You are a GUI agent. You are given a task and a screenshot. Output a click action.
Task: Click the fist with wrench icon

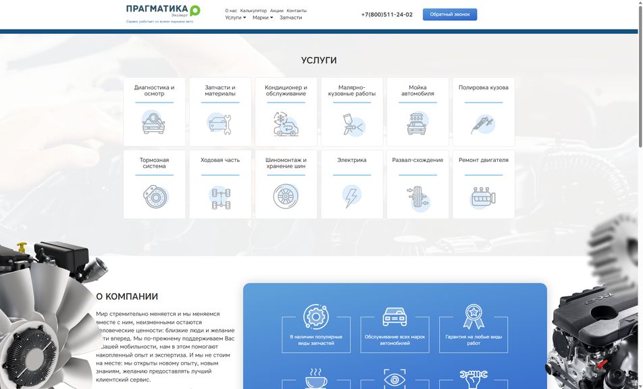click(473, 379)
